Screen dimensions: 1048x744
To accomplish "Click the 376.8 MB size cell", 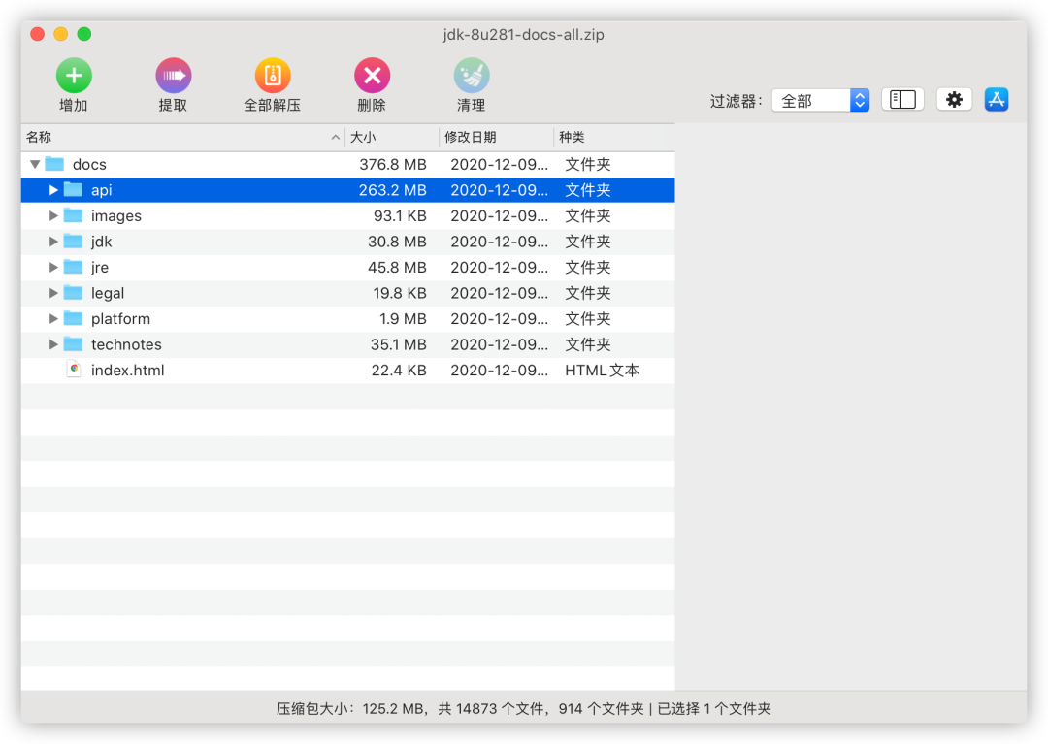I will tap(392, 164).
